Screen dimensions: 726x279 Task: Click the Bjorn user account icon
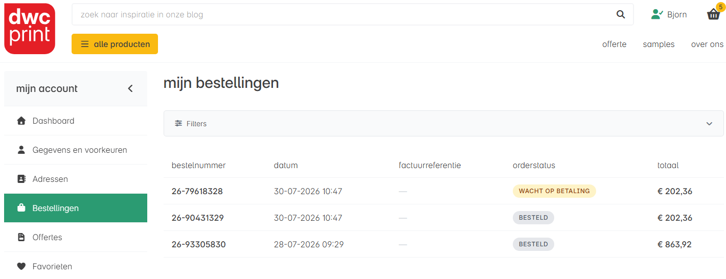(x=657, y=14)
